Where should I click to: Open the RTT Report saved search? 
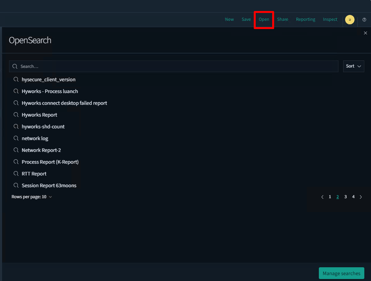34,174
